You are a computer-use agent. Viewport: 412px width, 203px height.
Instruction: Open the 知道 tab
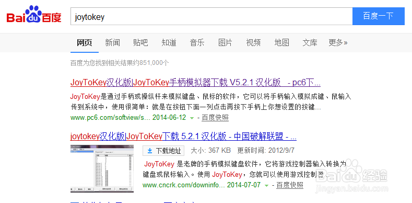click(169, 43)
